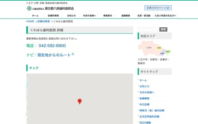Call the phone number 042-592-9900 link
Viewport: 198px width, 124px height.
(x=52, y=46)
